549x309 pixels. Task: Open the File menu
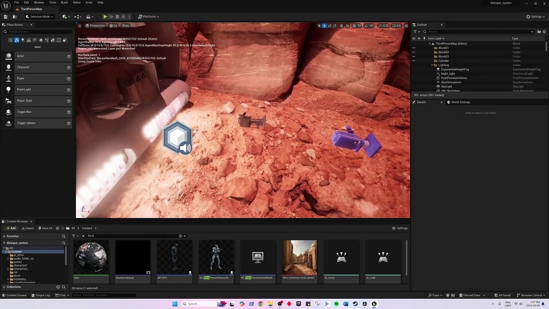(17, 3)
